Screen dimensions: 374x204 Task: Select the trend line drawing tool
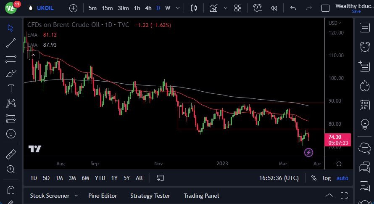tap(11, 42)
